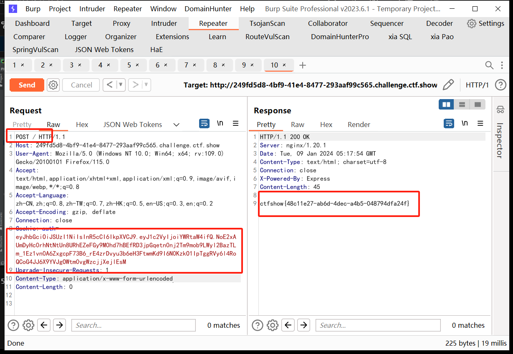Toggle response word wrap icon
513x354 pixels.
click(x=449, y=123)
